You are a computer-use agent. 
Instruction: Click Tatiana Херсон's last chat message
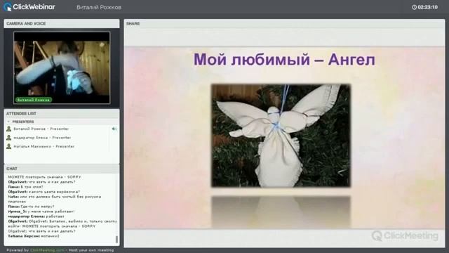(34, 236)
